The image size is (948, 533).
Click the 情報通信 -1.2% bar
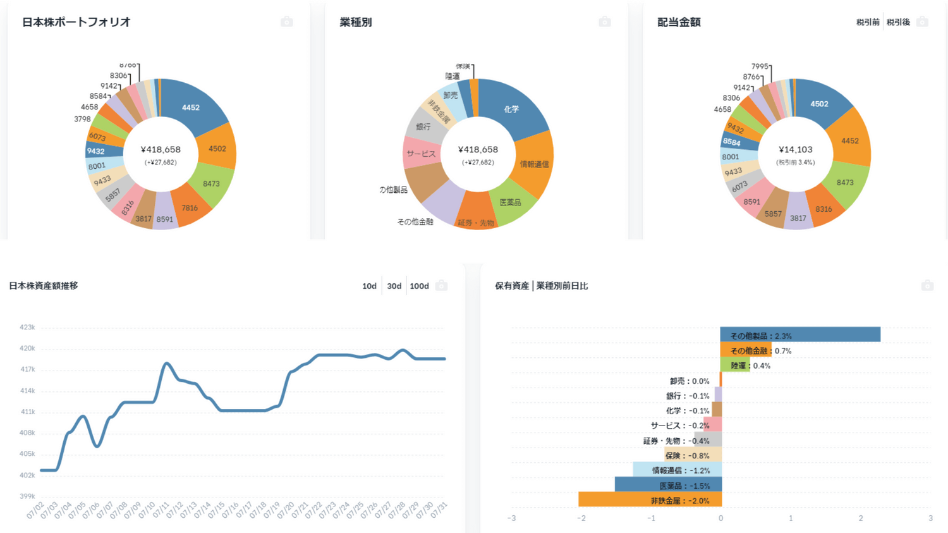click(678, 470)
